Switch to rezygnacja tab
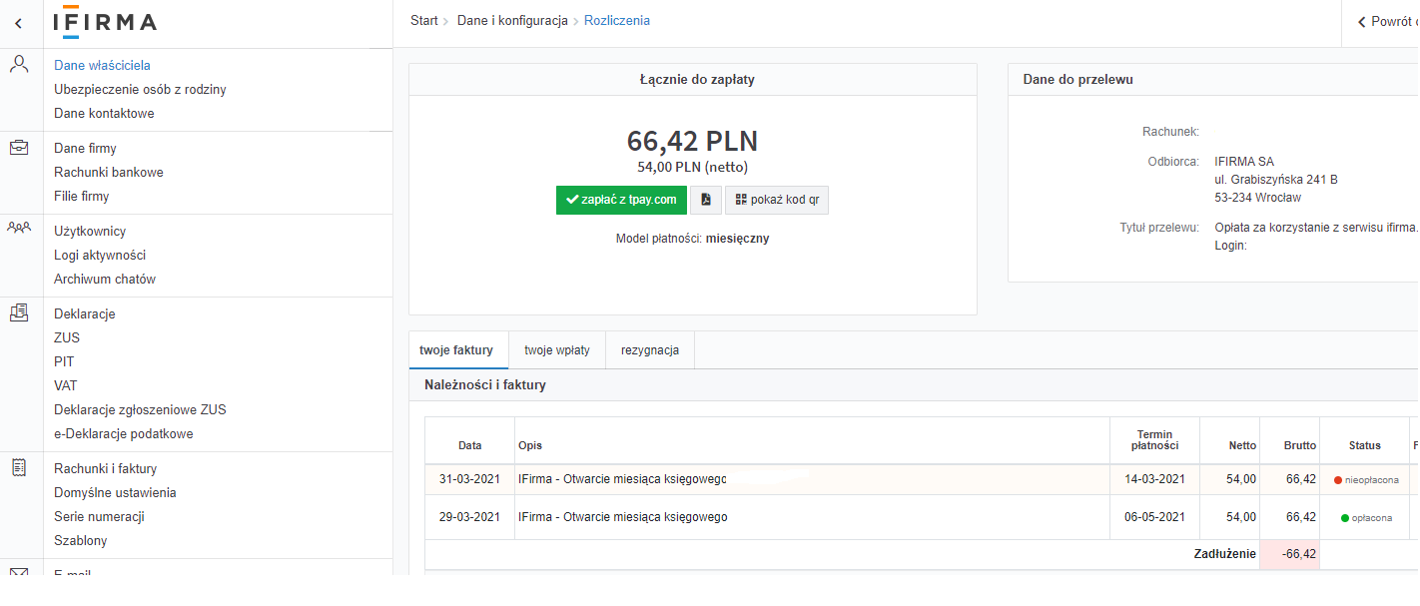Screen dimensions: 1420x606 [x=650, y=350]
